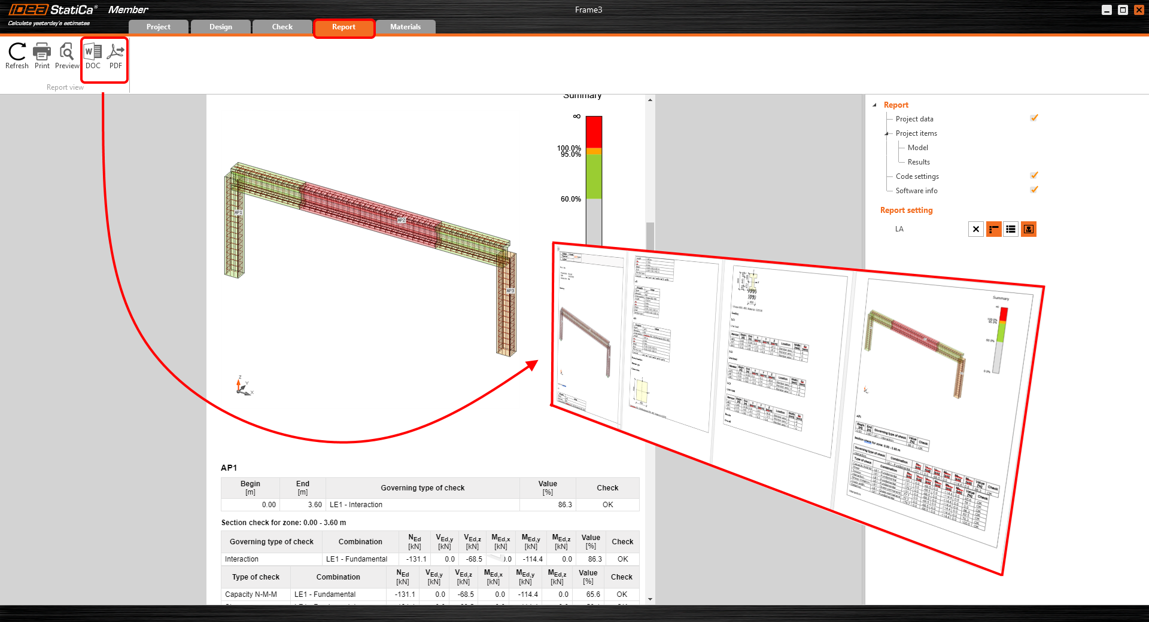Select the picture-style report setting icon

tap(1029, 229)
